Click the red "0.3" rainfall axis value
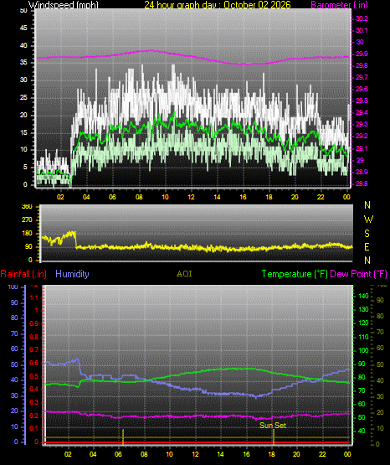 coord(34,402)
